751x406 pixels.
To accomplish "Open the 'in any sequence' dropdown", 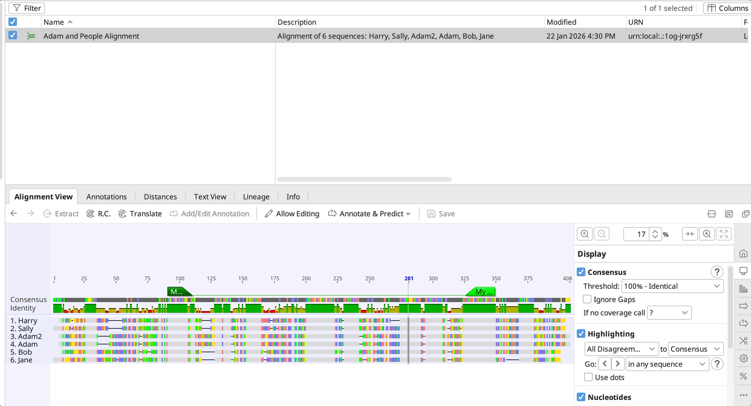I will pyautogui.click(x=666, y=364).
